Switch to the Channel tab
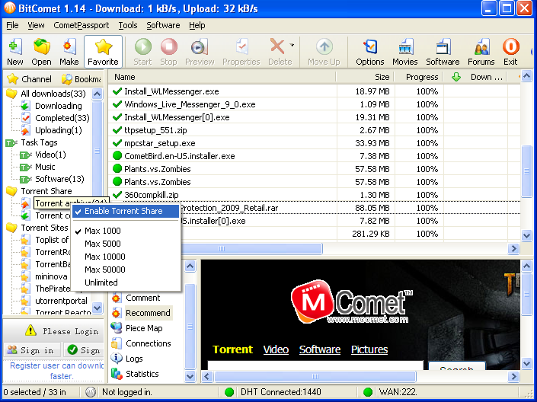Screen dimensions: 537x402 tap(30, 79)
